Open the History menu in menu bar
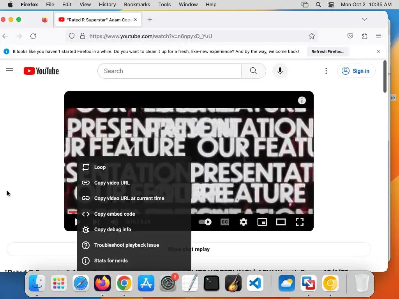This screenshot has height=299, width=399. click(107, 5)
